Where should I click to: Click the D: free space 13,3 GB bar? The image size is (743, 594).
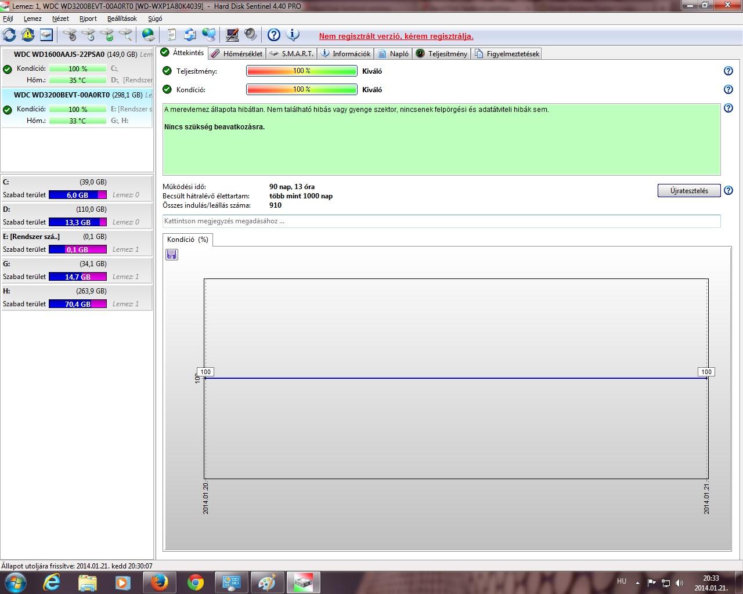pyautogui.click(x=78, y=222)
